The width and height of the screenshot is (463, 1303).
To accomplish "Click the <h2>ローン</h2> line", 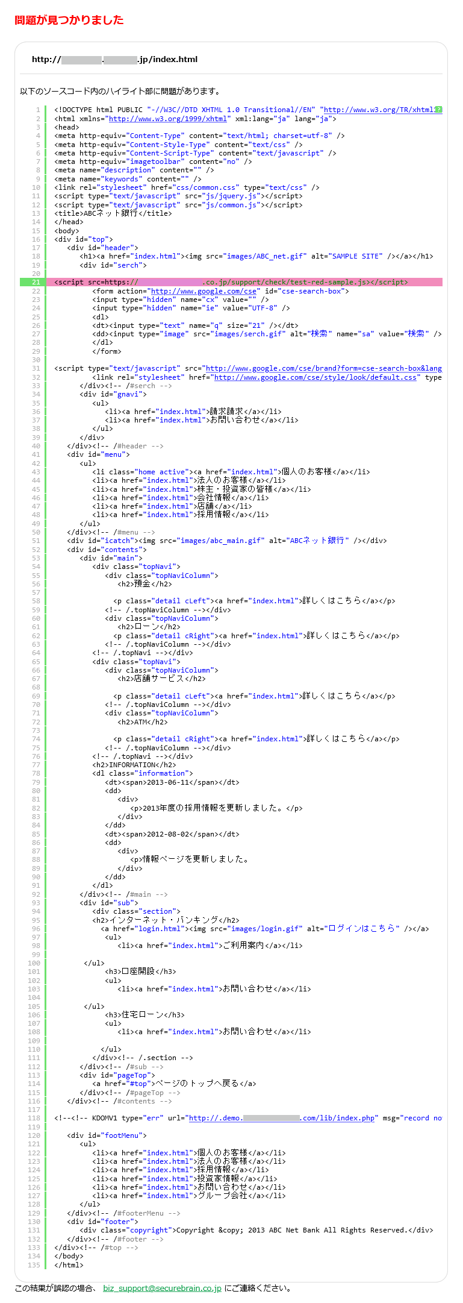I will (x=149, y=627).
